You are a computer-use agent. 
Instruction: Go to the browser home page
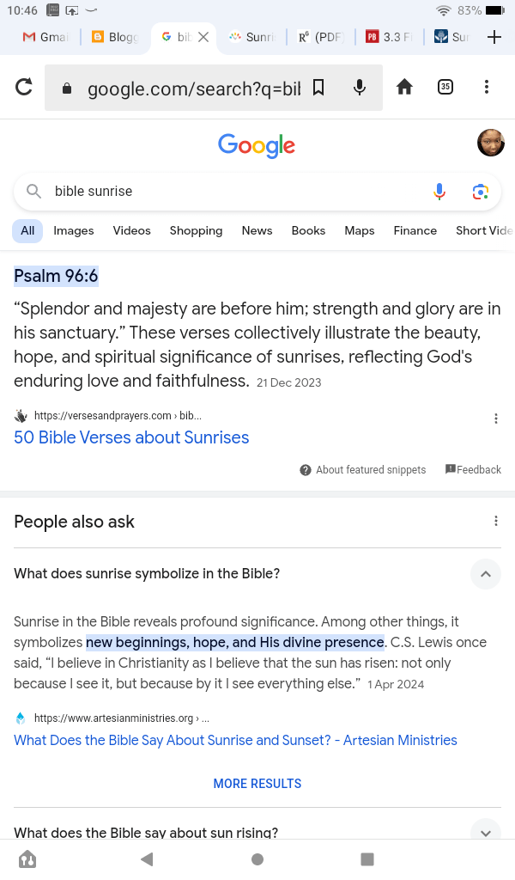point(404,87)
